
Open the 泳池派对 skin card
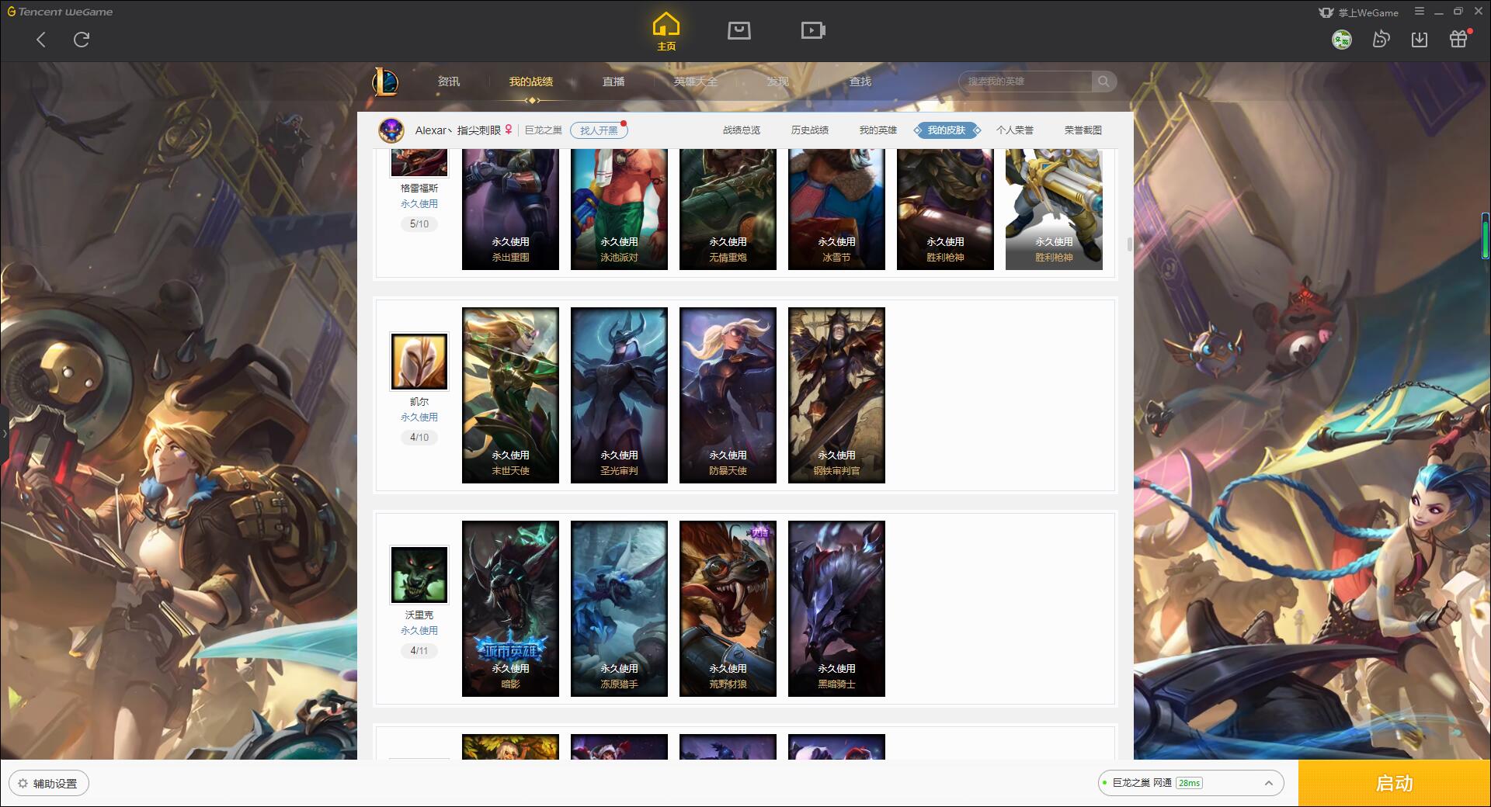619,210
